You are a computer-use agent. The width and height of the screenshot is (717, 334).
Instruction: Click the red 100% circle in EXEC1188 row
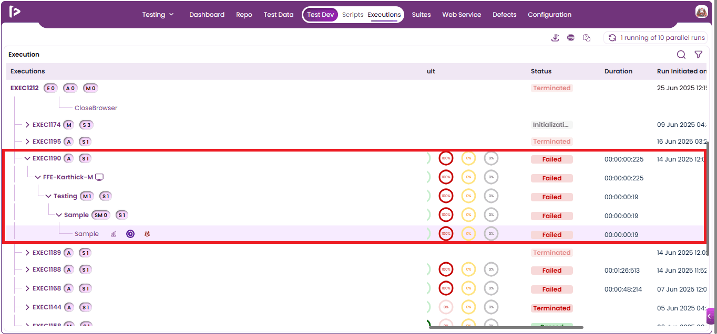[x=446, y=270]
